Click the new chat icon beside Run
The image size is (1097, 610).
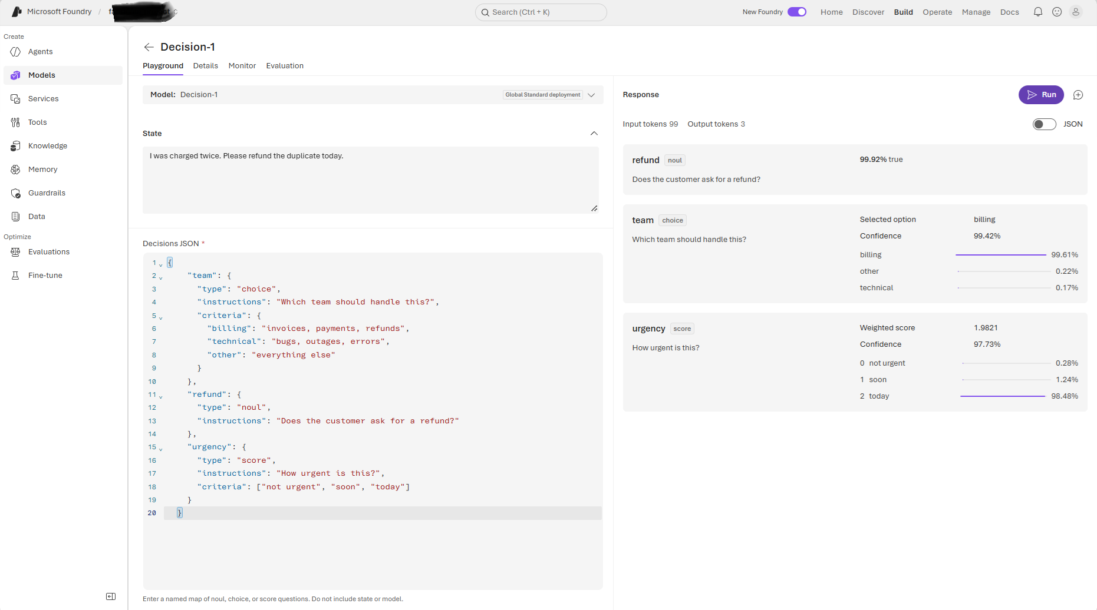pyautogui.click(x=1078, y=95)
